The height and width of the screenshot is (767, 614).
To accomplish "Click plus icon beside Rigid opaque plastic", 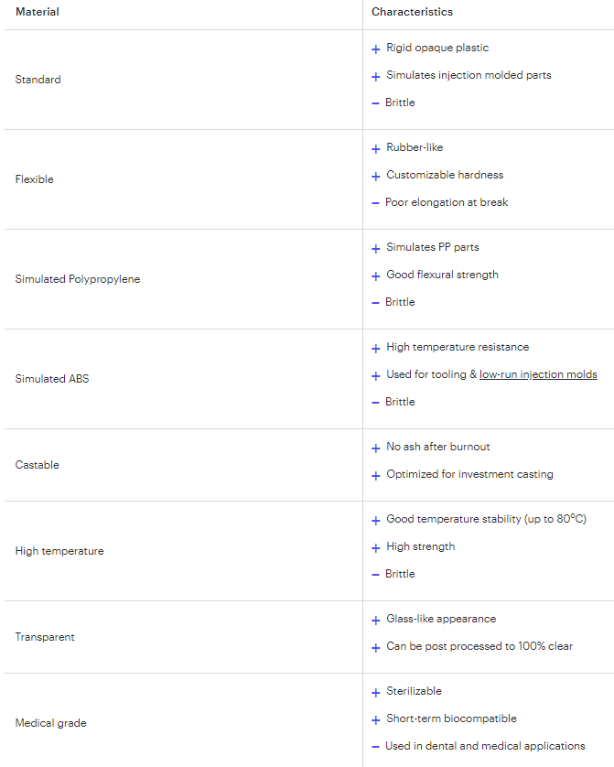I will pos(375,49).
